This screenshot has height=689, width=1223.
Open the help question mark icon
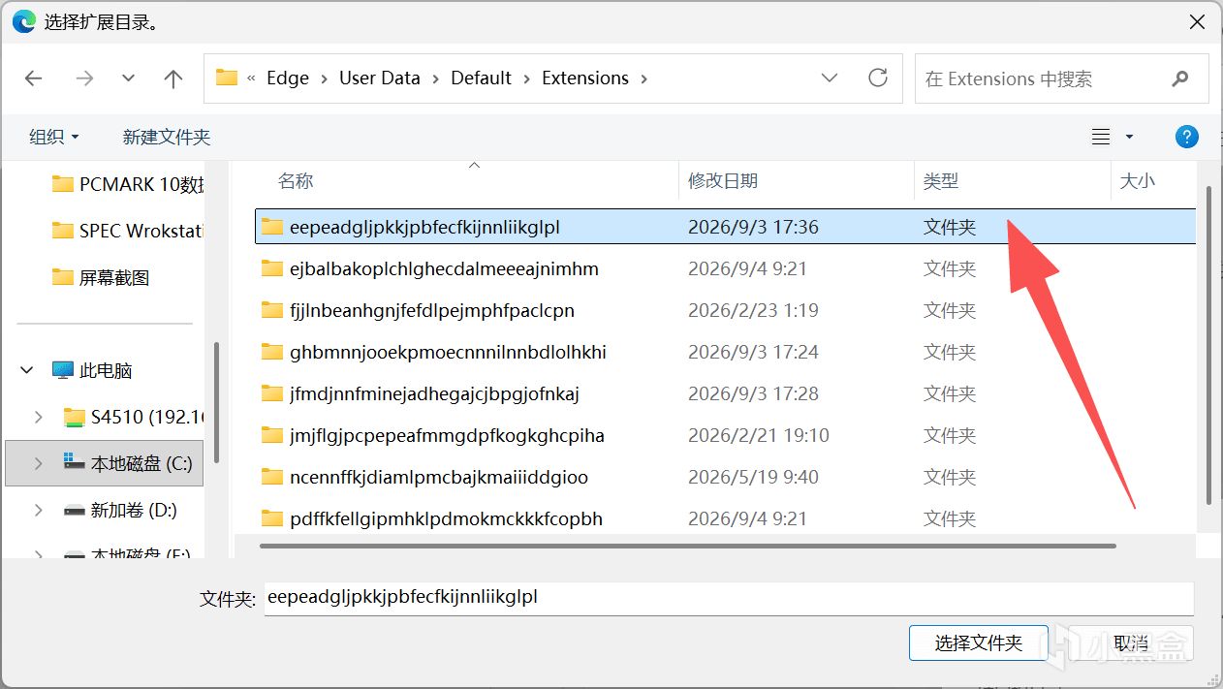coord(1186,137)
